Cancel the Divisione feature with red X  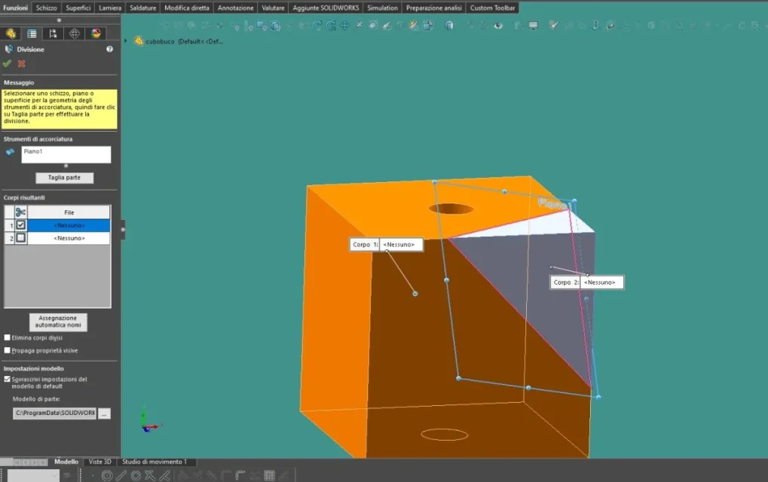[x=22, y=63]
